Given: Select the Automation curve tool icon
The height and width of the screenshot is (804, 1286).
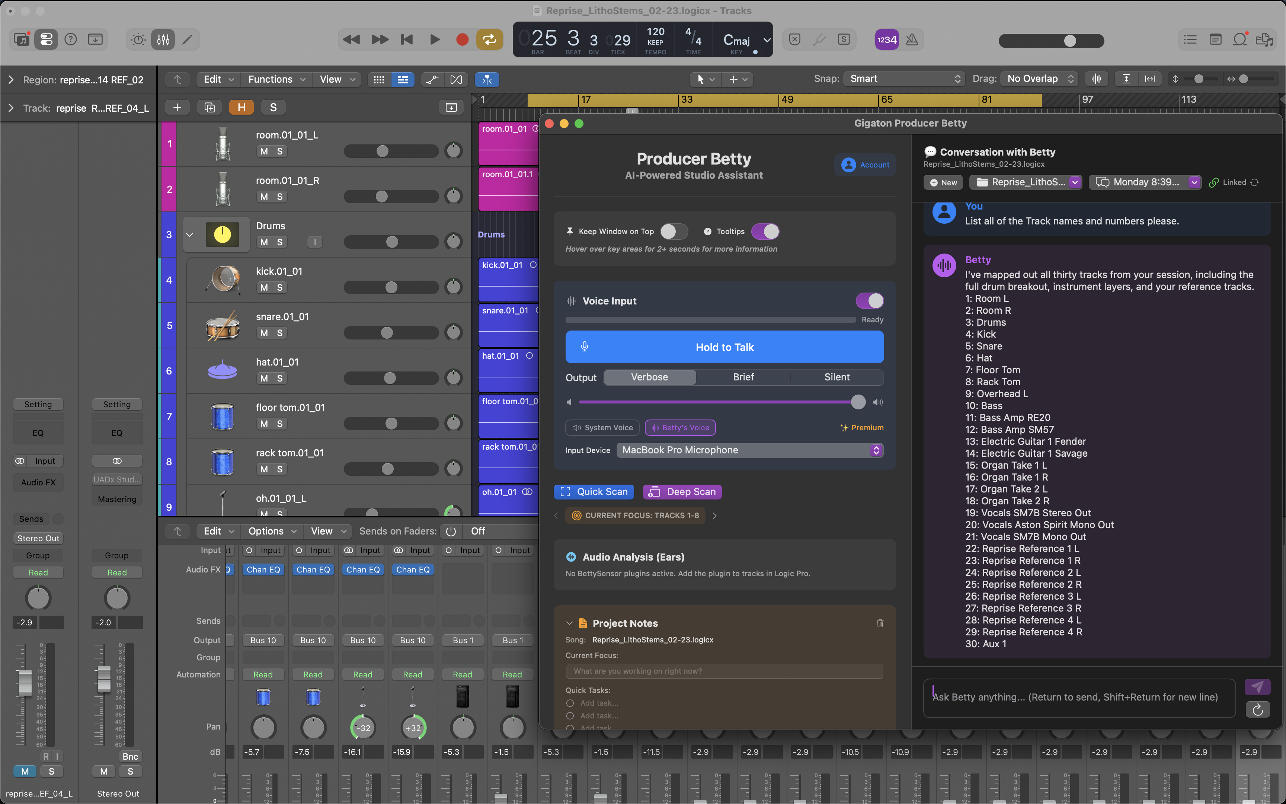Looking at the screenshot, I should click(432, 79).
